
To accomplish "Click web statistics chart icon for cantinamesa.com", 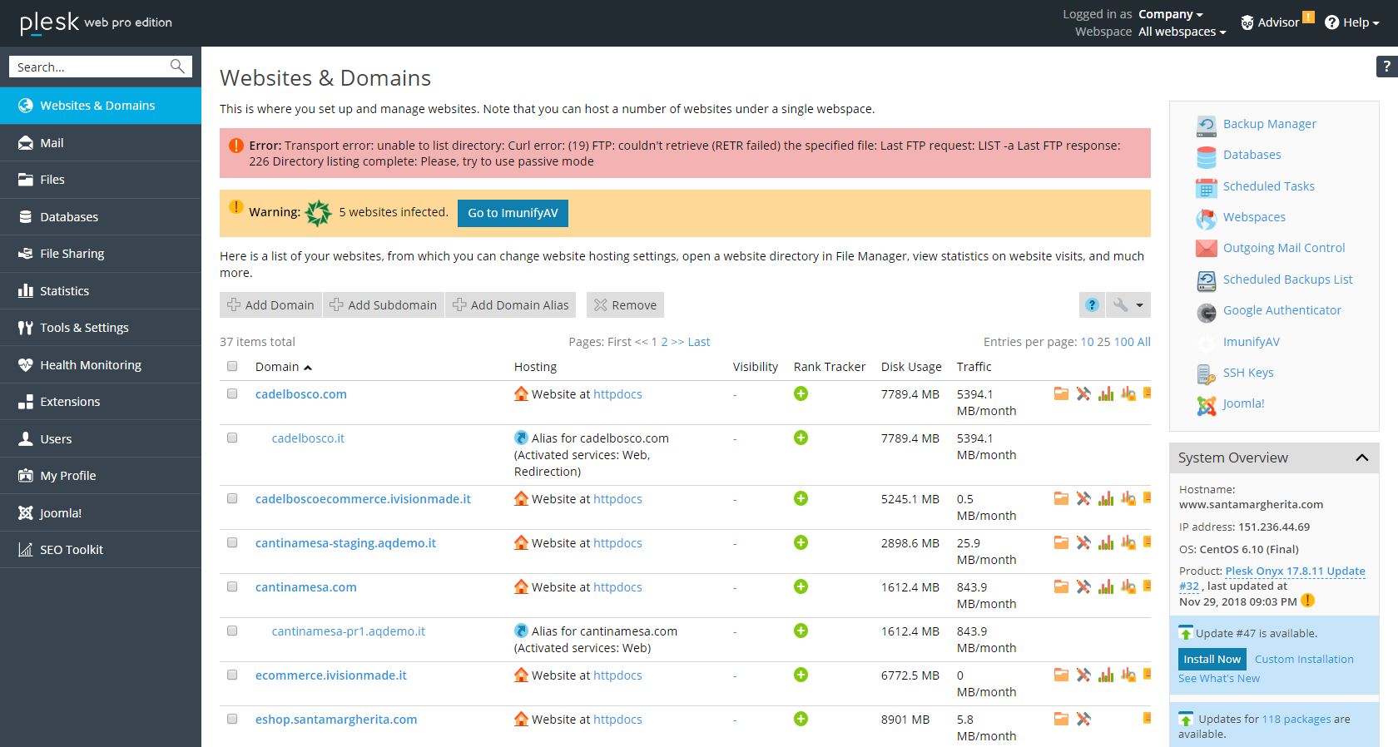I will [x=1106, y=587].
